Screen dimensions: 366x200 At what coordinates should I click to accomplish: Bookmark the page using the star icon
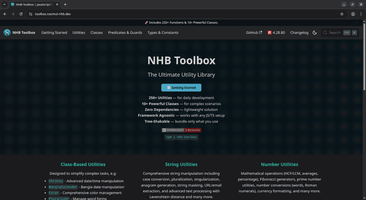coord(342,14)
